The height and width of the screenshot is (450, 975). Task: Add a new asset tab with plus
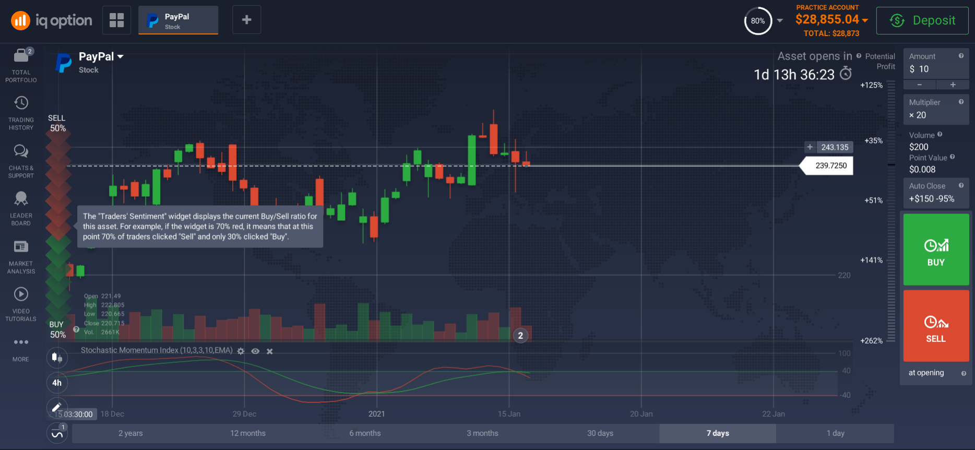[x=246, y=20]
